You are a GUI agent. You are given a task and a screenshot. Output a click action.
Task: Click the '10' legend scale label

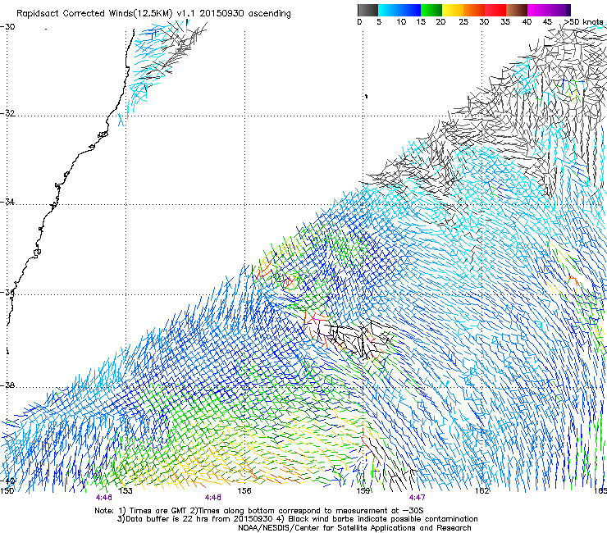point(401,22)
